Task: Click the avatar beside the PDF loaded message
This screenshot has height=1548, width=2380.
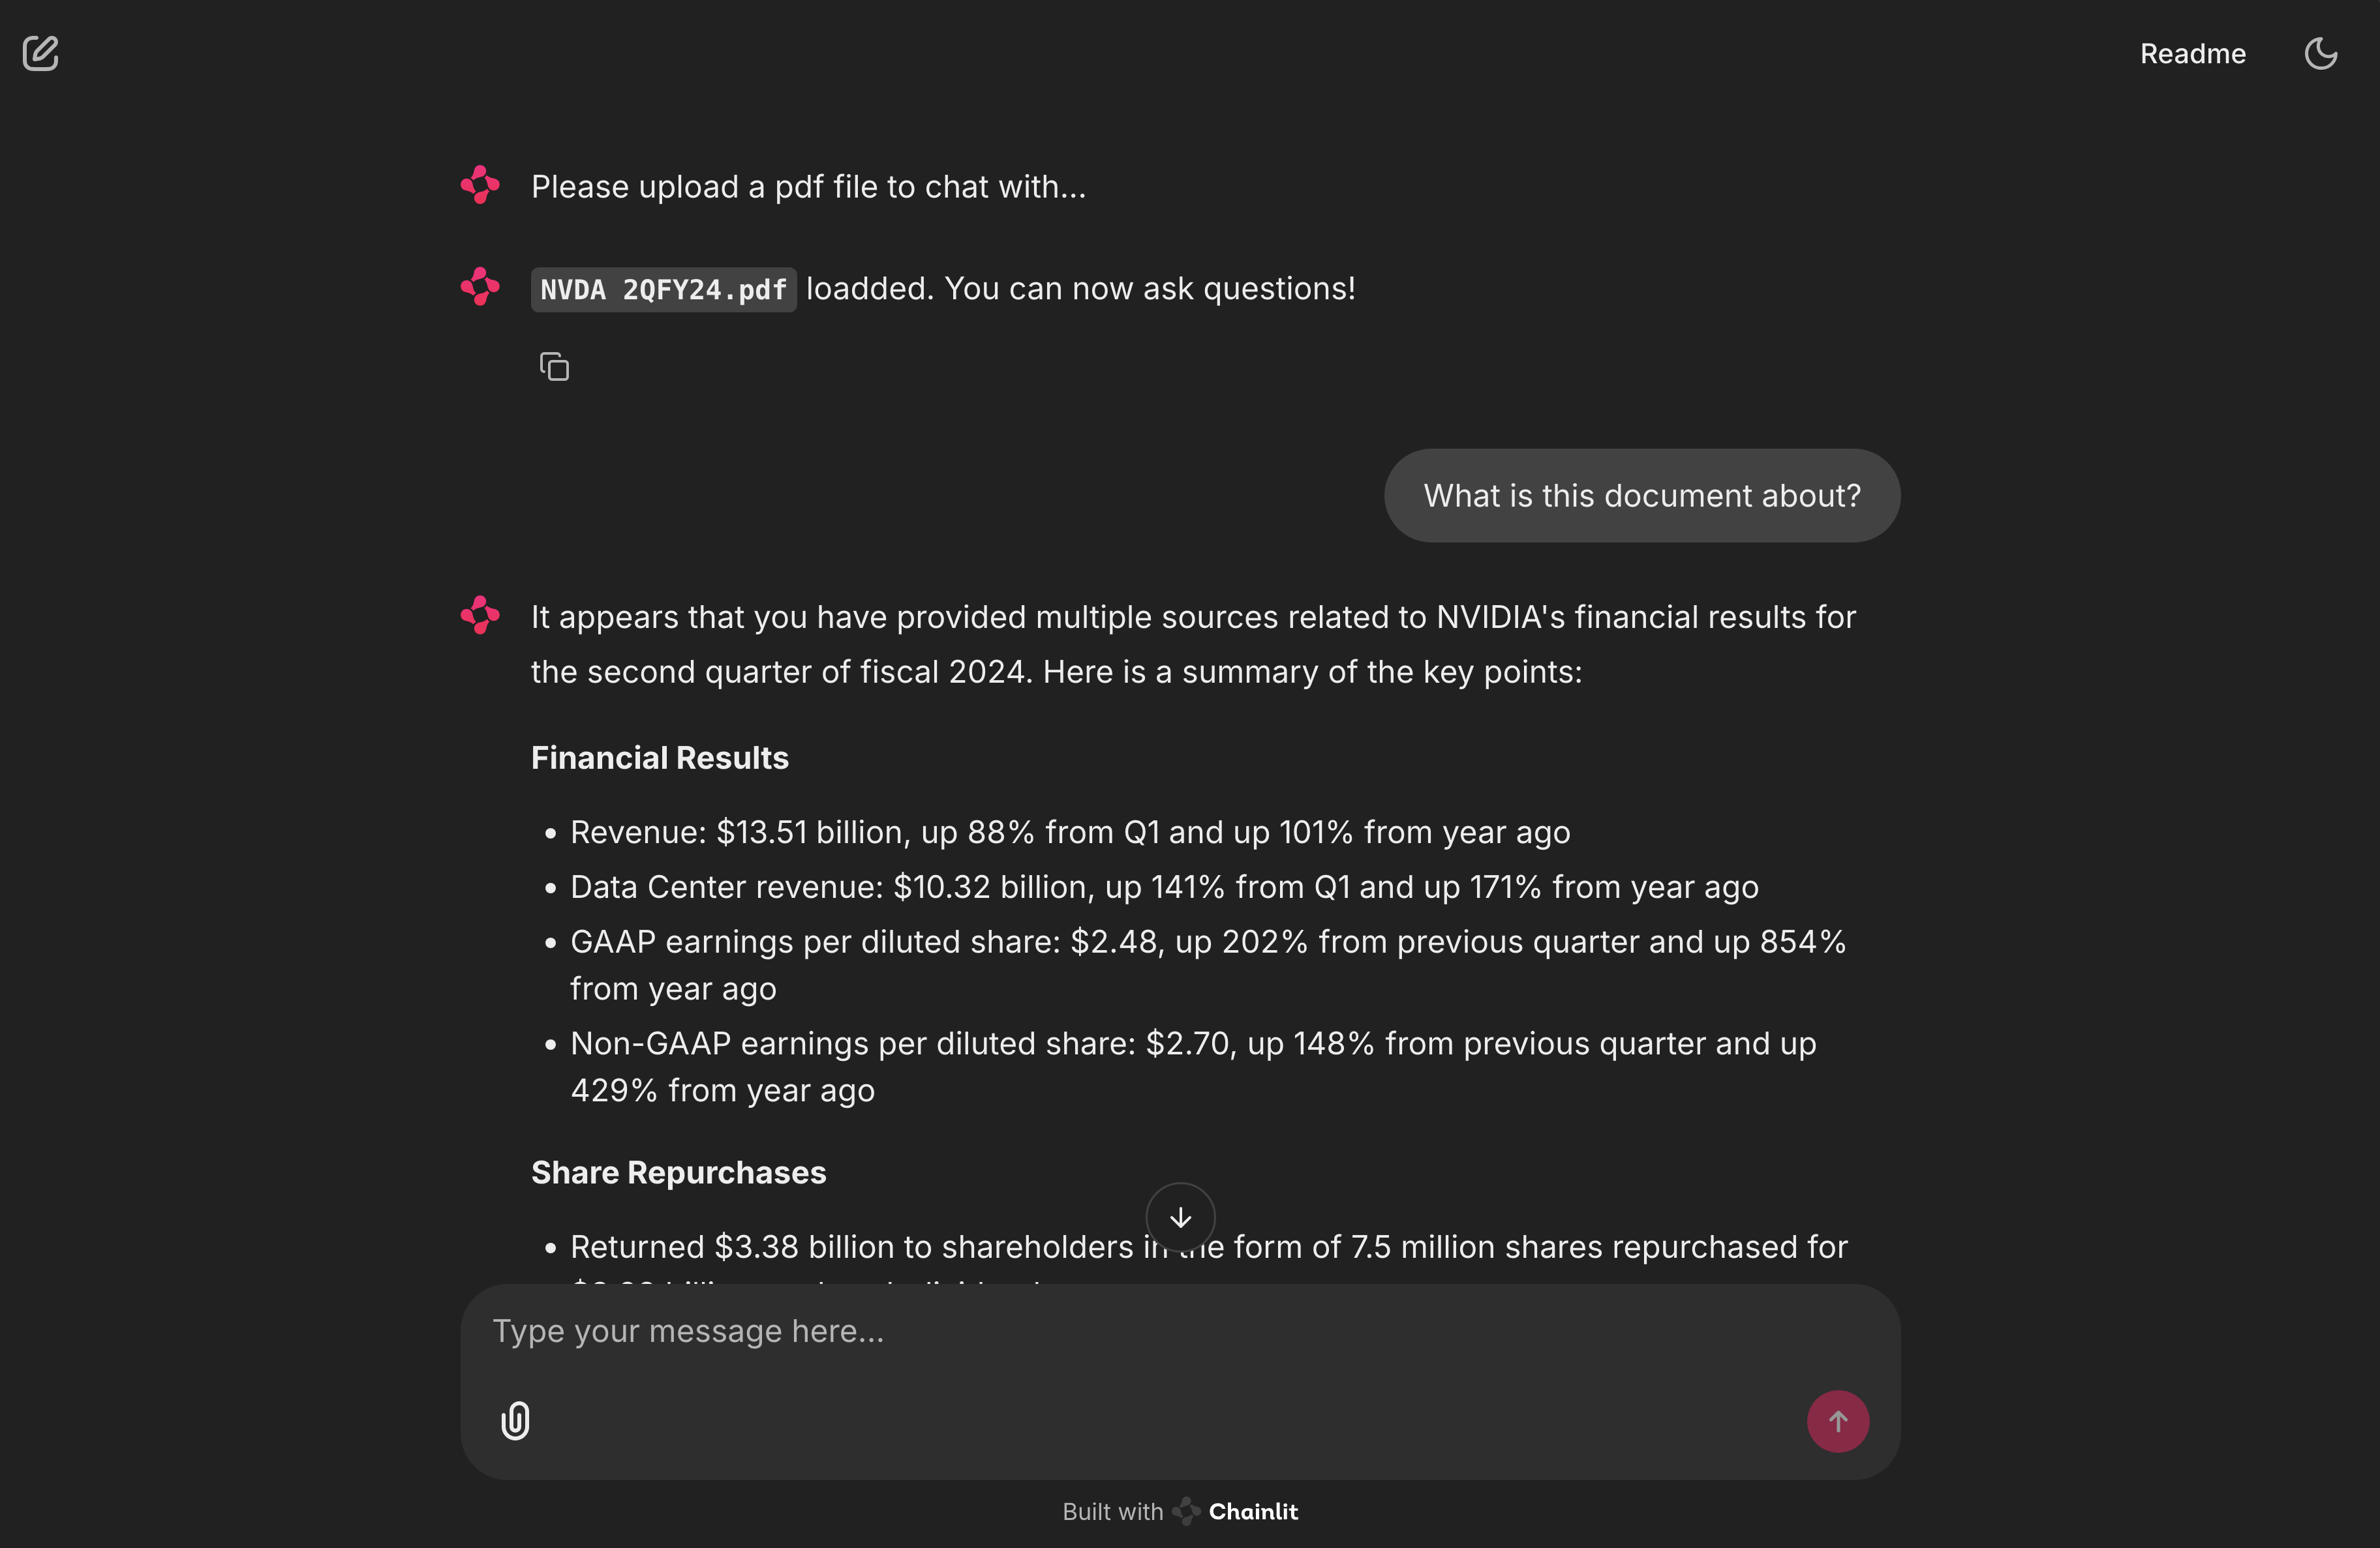Action: (x=480, y=287)
